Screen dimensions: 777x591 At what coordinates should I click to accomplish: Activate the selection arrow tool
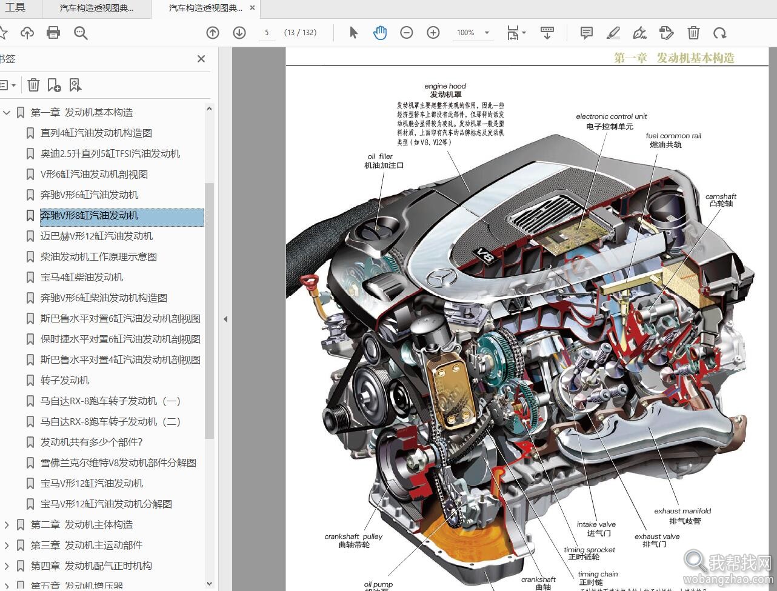(354, 33)
